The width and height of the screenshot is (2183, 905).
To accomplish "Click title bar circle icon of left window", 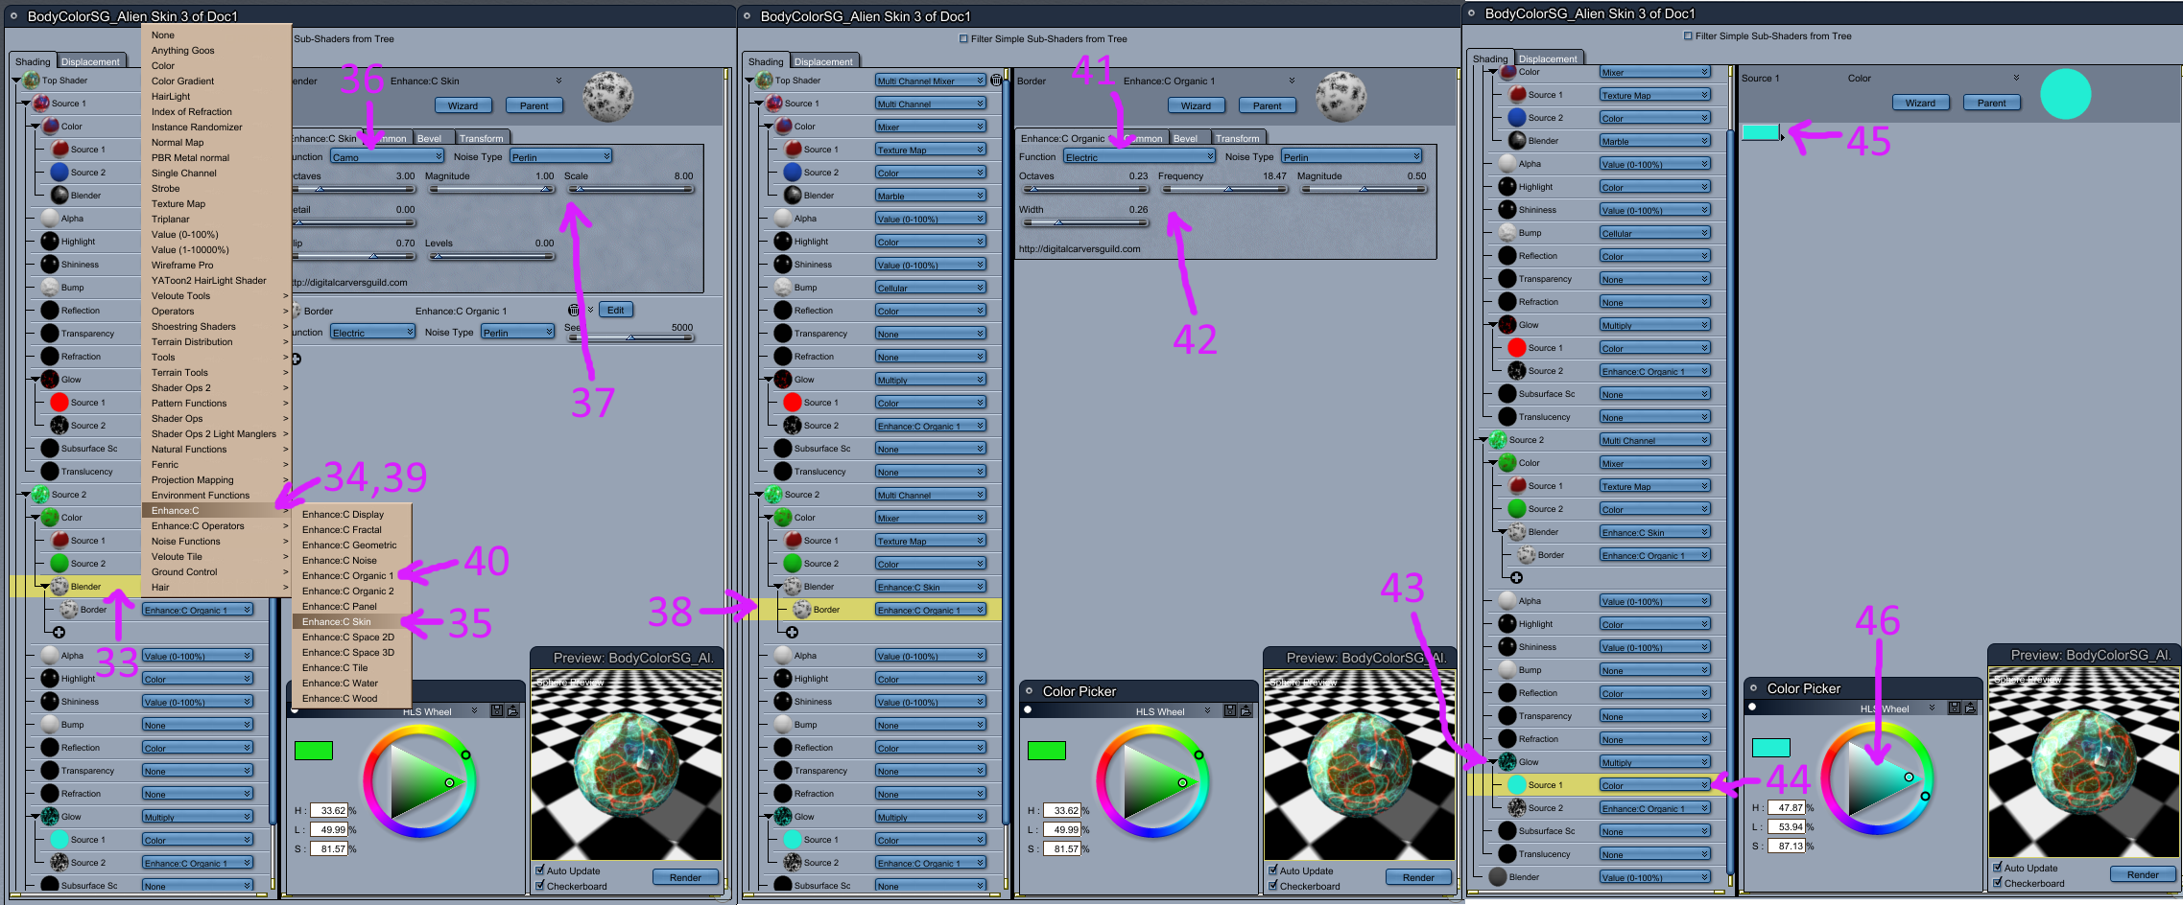I will tap(13, 15).
